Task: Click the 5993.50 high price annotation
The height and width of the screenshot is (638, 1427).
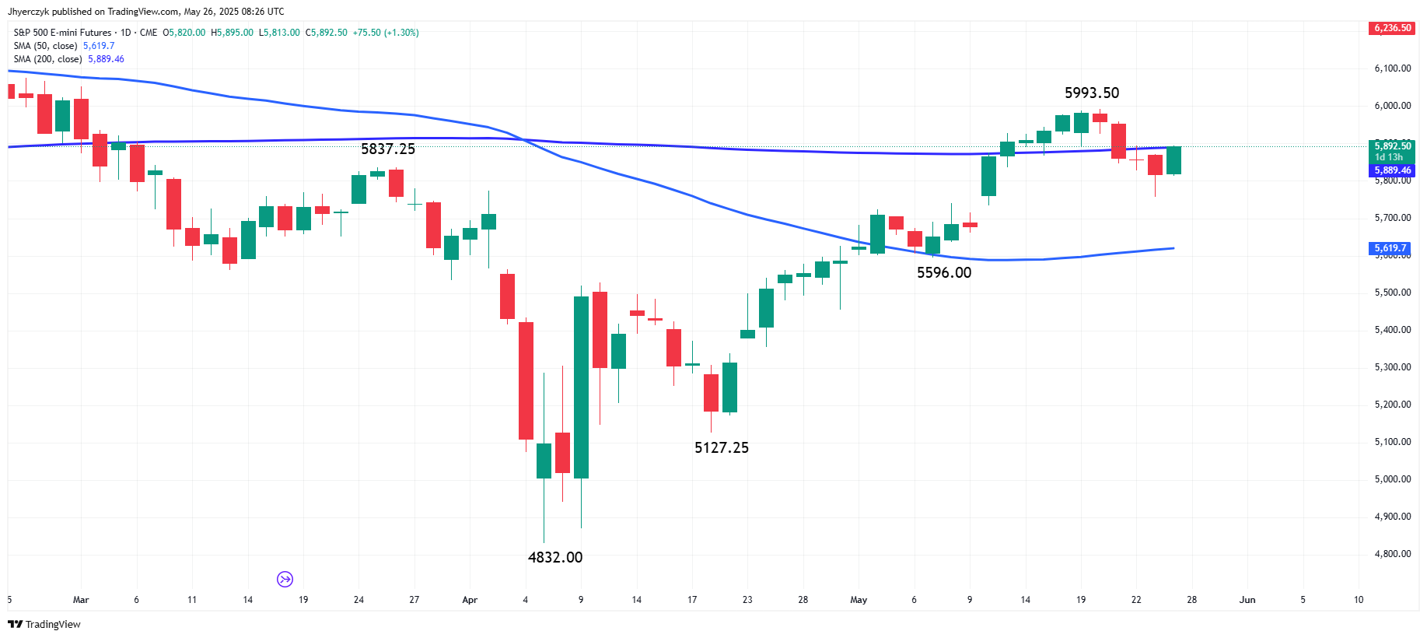Action: point(1092,93)
